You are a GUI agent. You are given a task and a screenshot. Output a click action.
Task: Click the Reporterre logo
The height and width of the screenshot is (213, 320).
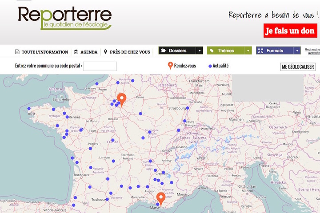pyautogui.click(x=65, y=18)
